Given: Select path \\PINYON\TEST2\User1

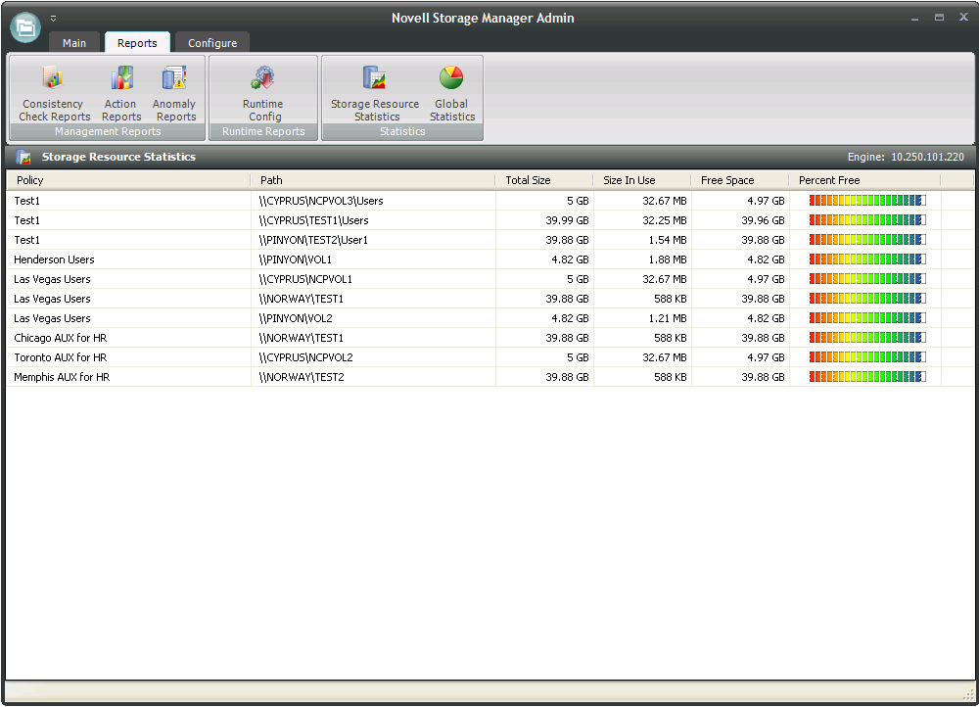Looking at the screenshot, I should tap(313, 240).
